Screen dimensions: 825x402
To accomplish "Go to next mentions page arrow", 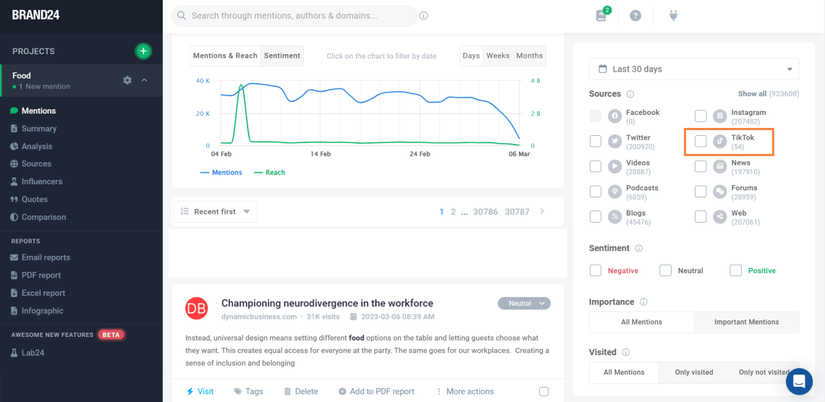I will click(542, 212).
